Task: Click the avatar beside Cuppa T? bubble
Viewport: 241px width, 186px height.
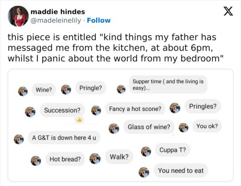Action: pyautogui.click(x=146, y=152)
